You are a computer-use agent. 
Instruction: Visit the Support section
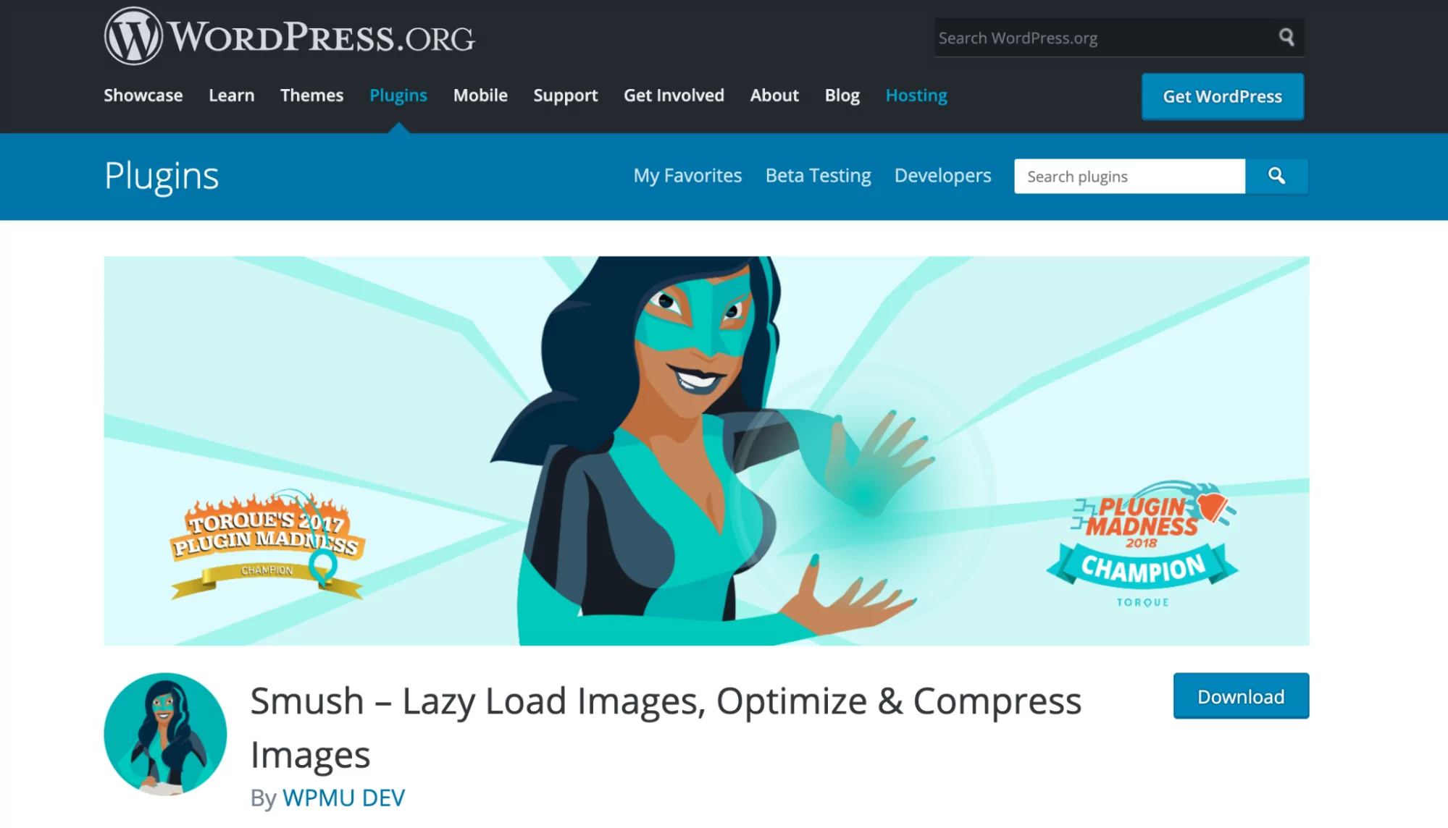tap(566, 96)
